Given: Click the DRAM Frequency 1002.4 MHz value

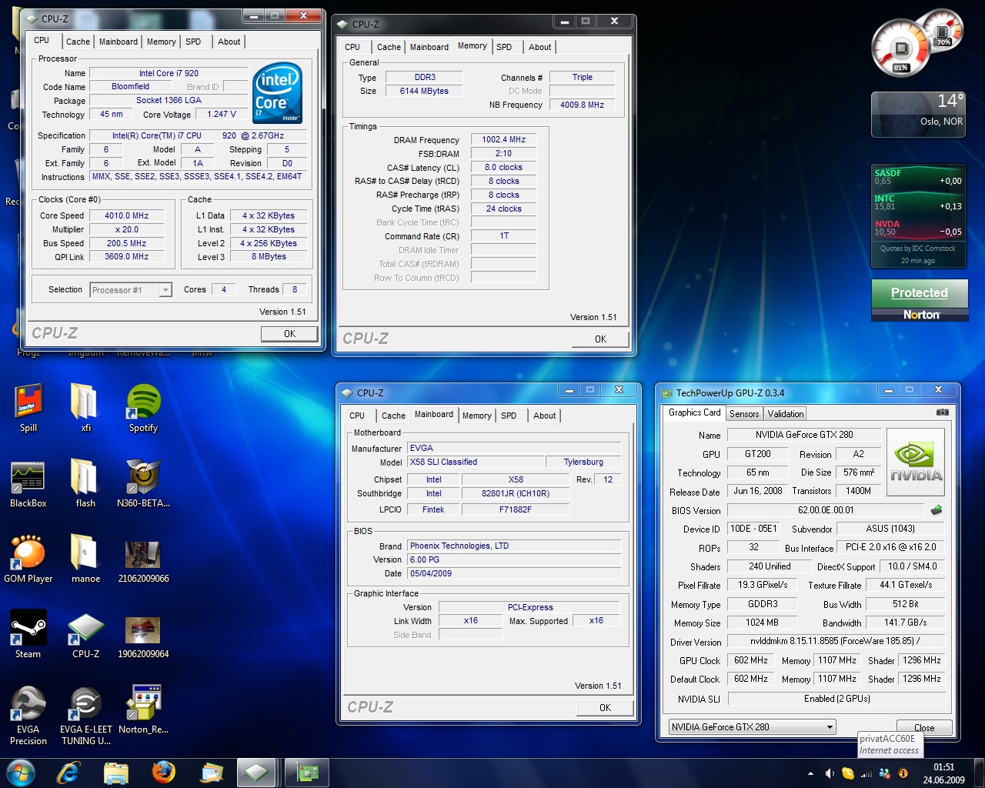Looking at the screenshot, I should (x=503, y=140).
